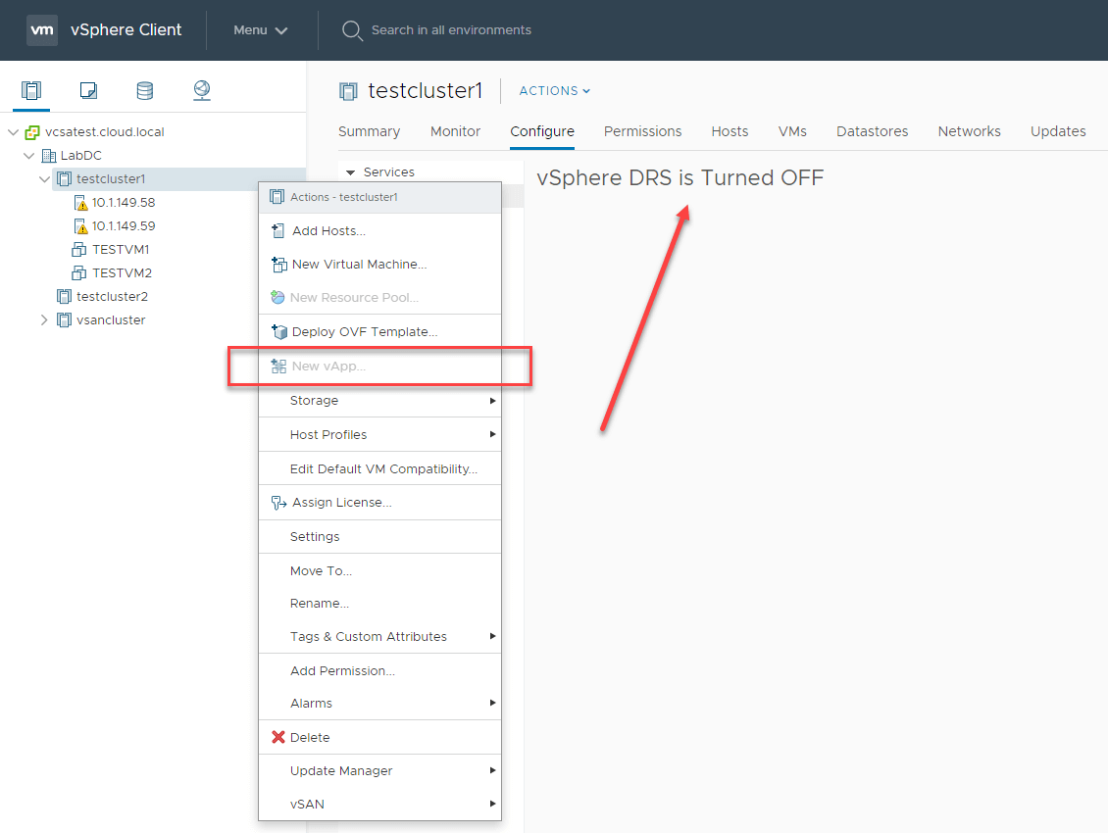Expand the vsancluster tree node
This screenshot has height=833, width=1108.
click(x=44, y=320)
